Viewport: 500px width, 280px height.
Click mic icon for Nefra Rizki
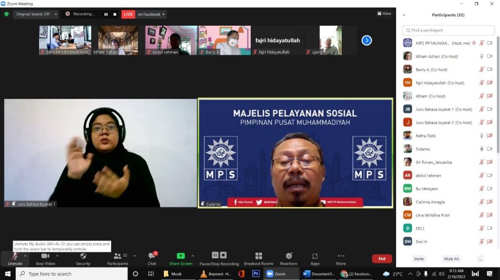click(481, 135)
